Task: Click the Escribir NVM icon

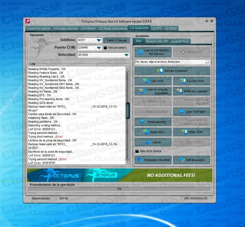Action: point(183,81)
